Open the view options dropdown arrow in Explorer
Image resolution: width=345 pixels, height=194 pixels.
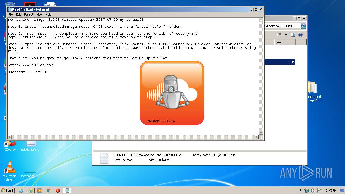286,35
